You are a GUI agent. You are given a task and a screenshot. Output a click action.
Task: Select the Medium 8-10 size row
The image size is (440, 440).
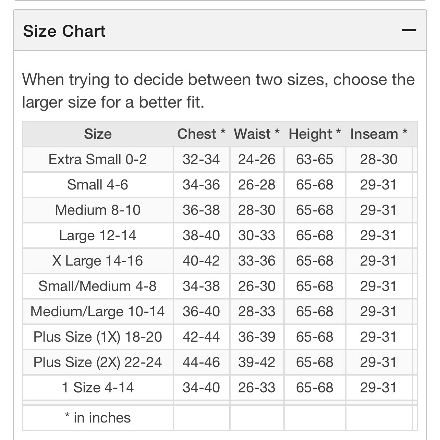coord(220,210)
